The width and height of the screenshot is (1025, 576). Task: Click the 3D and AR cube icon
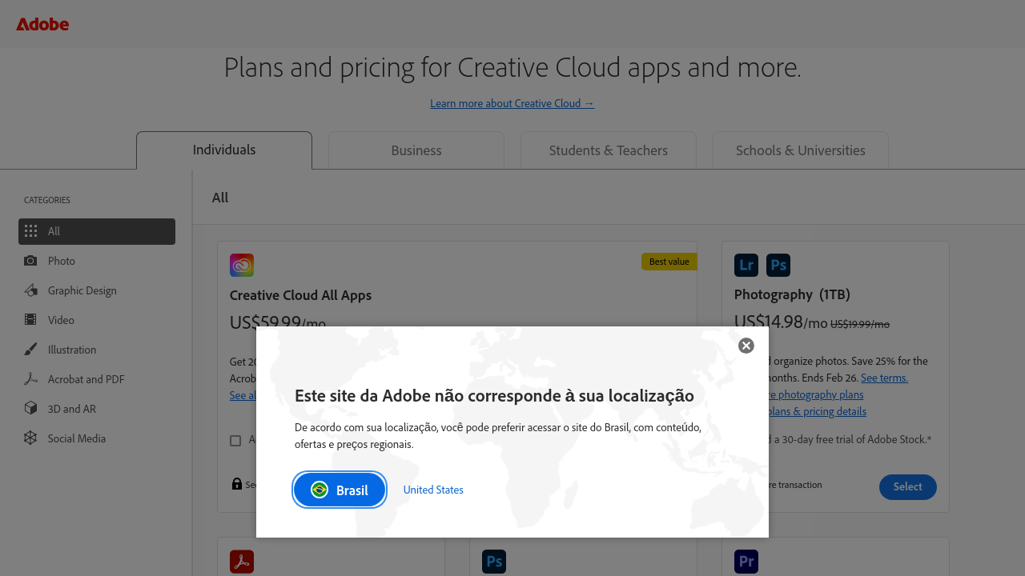pos(30,409)
